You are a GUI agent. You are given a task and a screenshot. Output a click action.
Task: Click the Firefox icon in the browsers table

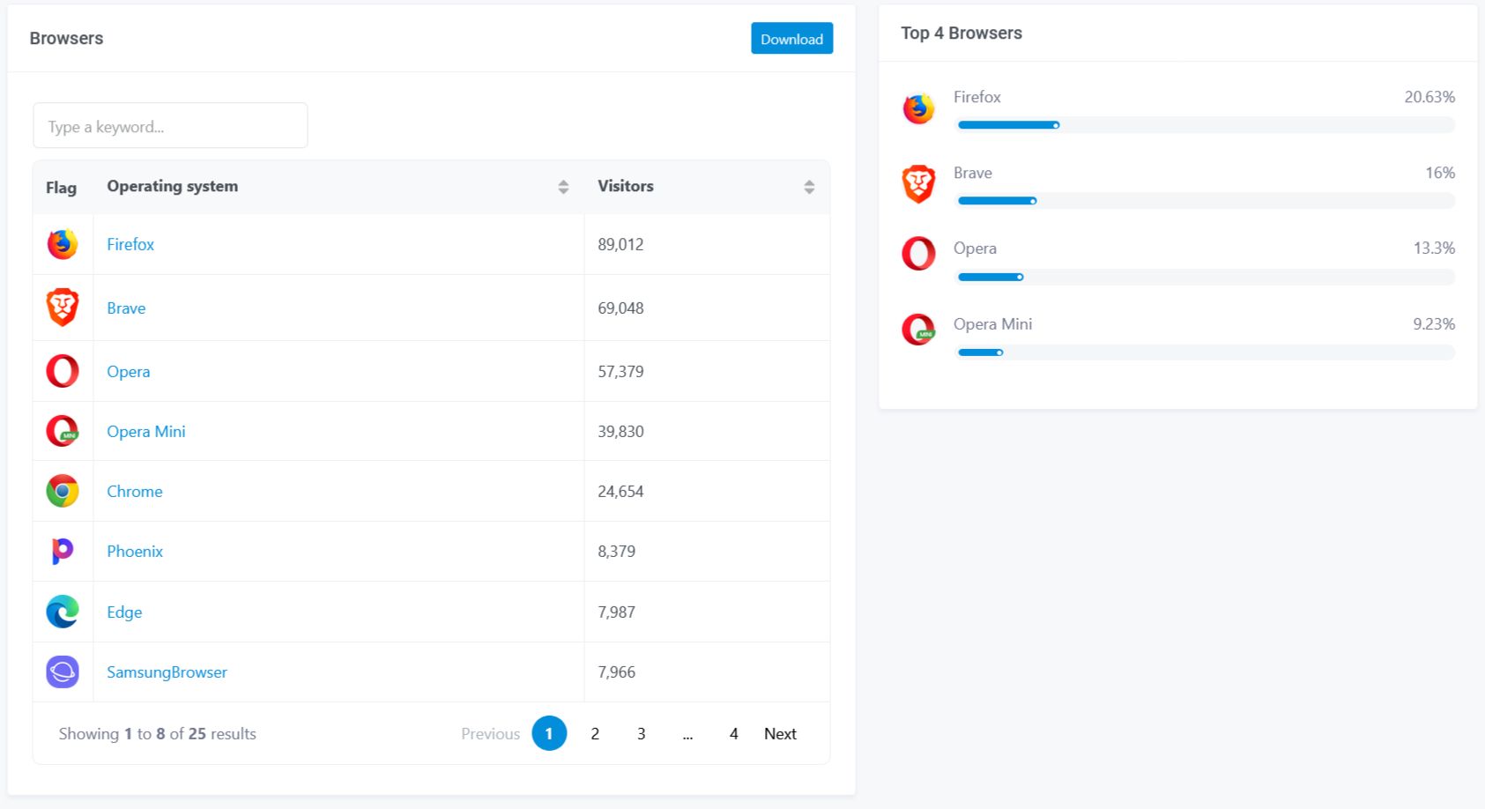coord(63,244)
